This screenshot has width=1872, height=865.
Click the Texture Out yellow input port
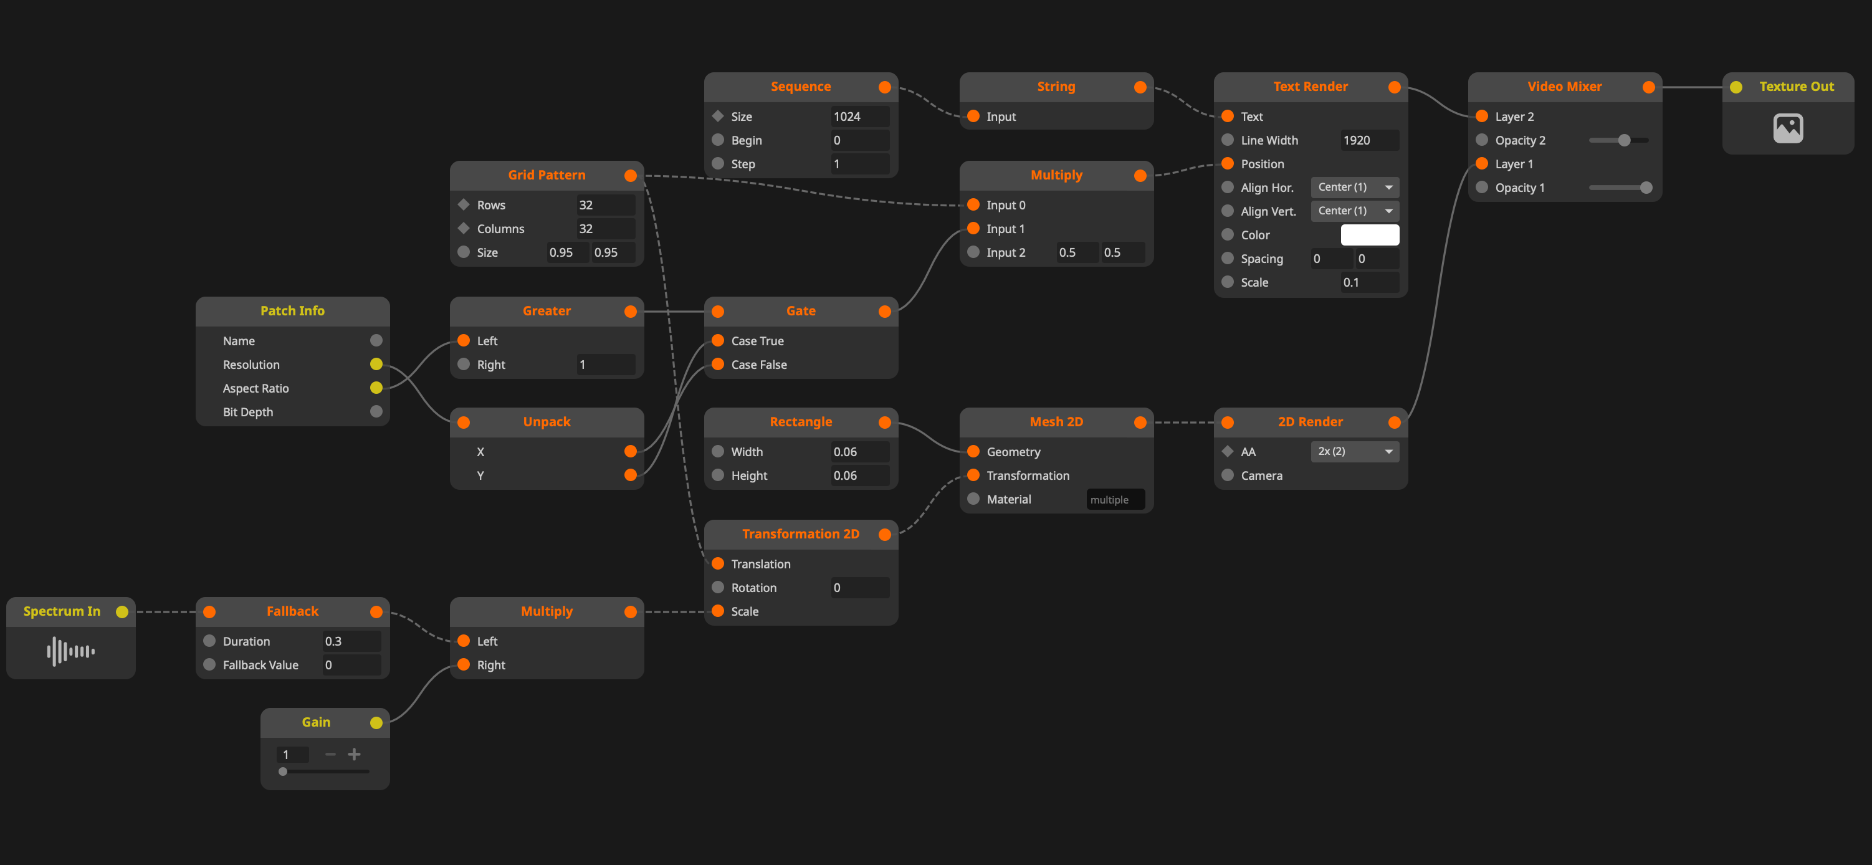pyautogui.click(x=1736, y=87)
